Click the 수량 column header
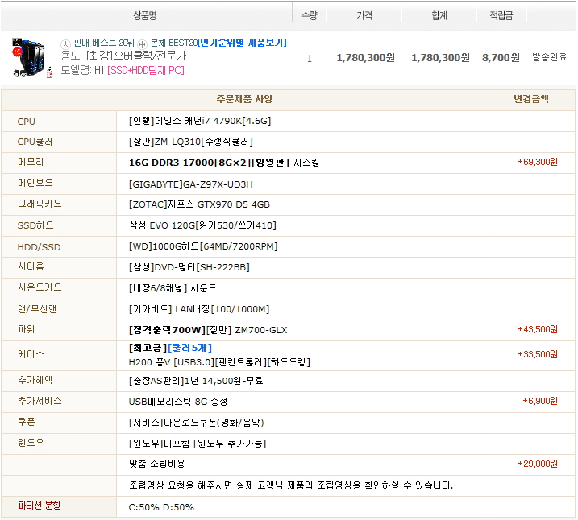The height and width of the screenshot is (520, 578). click(310, 15)
